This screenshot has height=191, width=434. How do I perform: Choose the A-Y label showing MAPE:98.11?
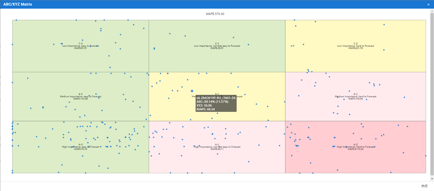[x=217, y=147]
